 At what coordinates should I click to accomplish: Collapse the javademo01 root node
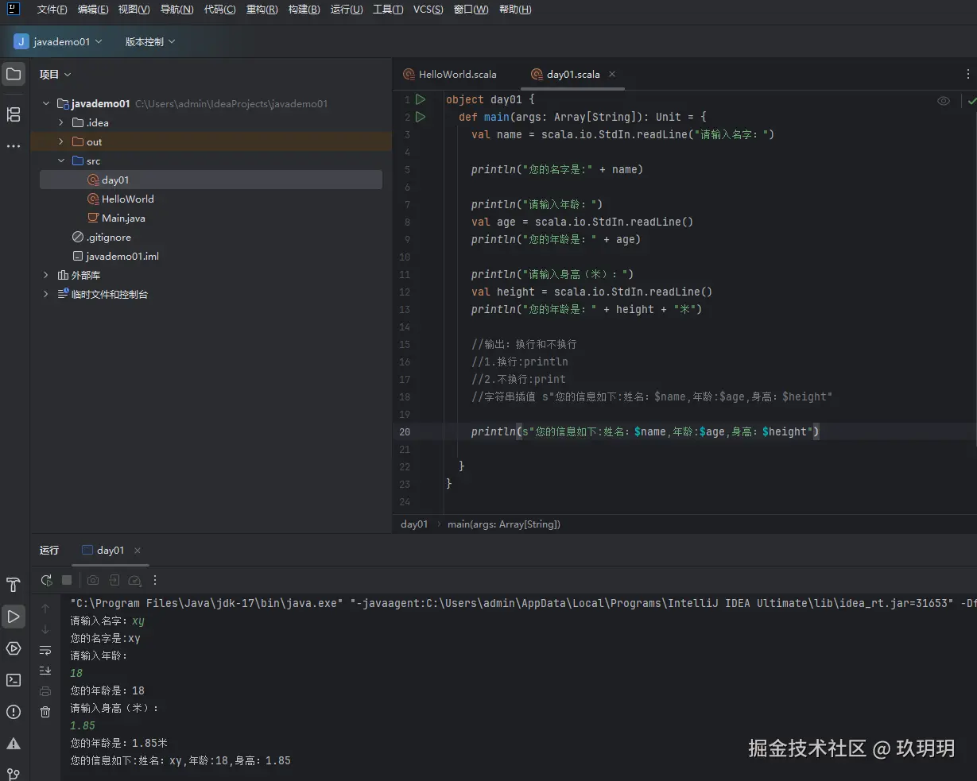46,103
